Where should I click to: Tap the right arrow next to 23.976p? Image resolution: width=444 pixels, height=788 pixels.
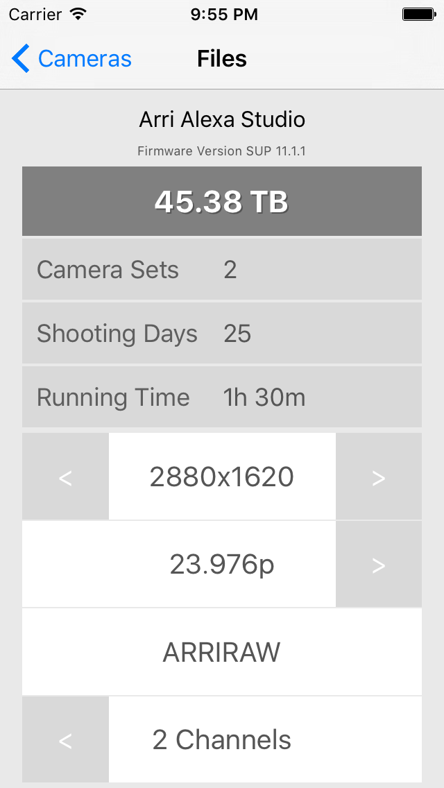point(379,565)
